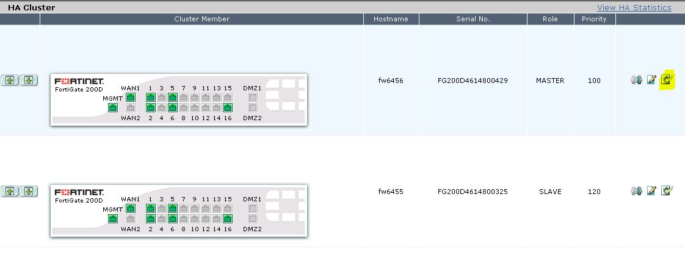The image size is (685, 277).
Task: Click the Hostname column header
Action: pos(391,19)
